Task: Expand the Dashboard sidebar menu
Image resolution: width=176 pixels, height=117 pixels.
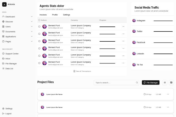Action: click(x=32, y=17)
